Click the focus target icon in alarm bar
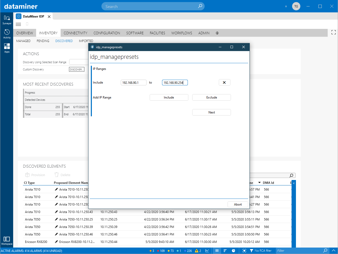The height and width of the screenshot is (254, 338). [x=244, y=251]
